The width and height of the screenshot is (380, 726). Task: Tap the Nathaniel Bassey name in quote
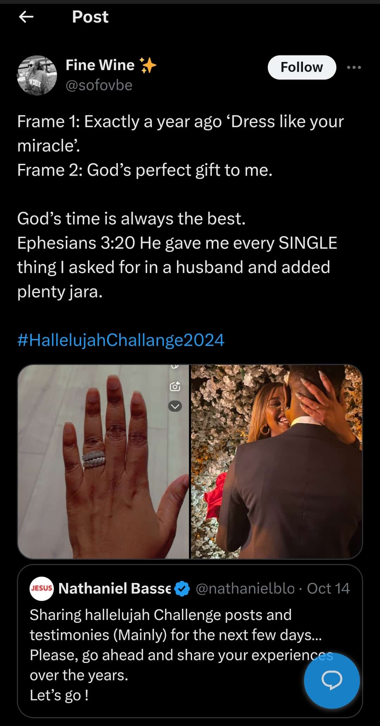point(114,589)
